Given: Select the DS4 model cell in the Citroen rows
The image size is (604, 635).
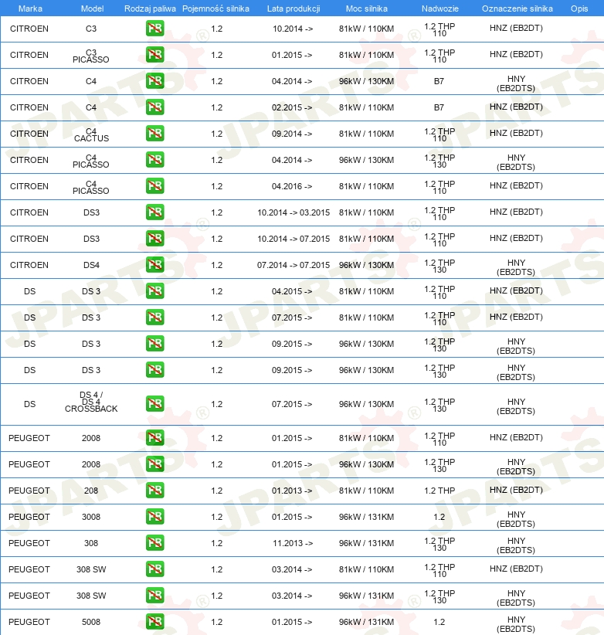Looking at the screenshot, I should coord(91,265).
